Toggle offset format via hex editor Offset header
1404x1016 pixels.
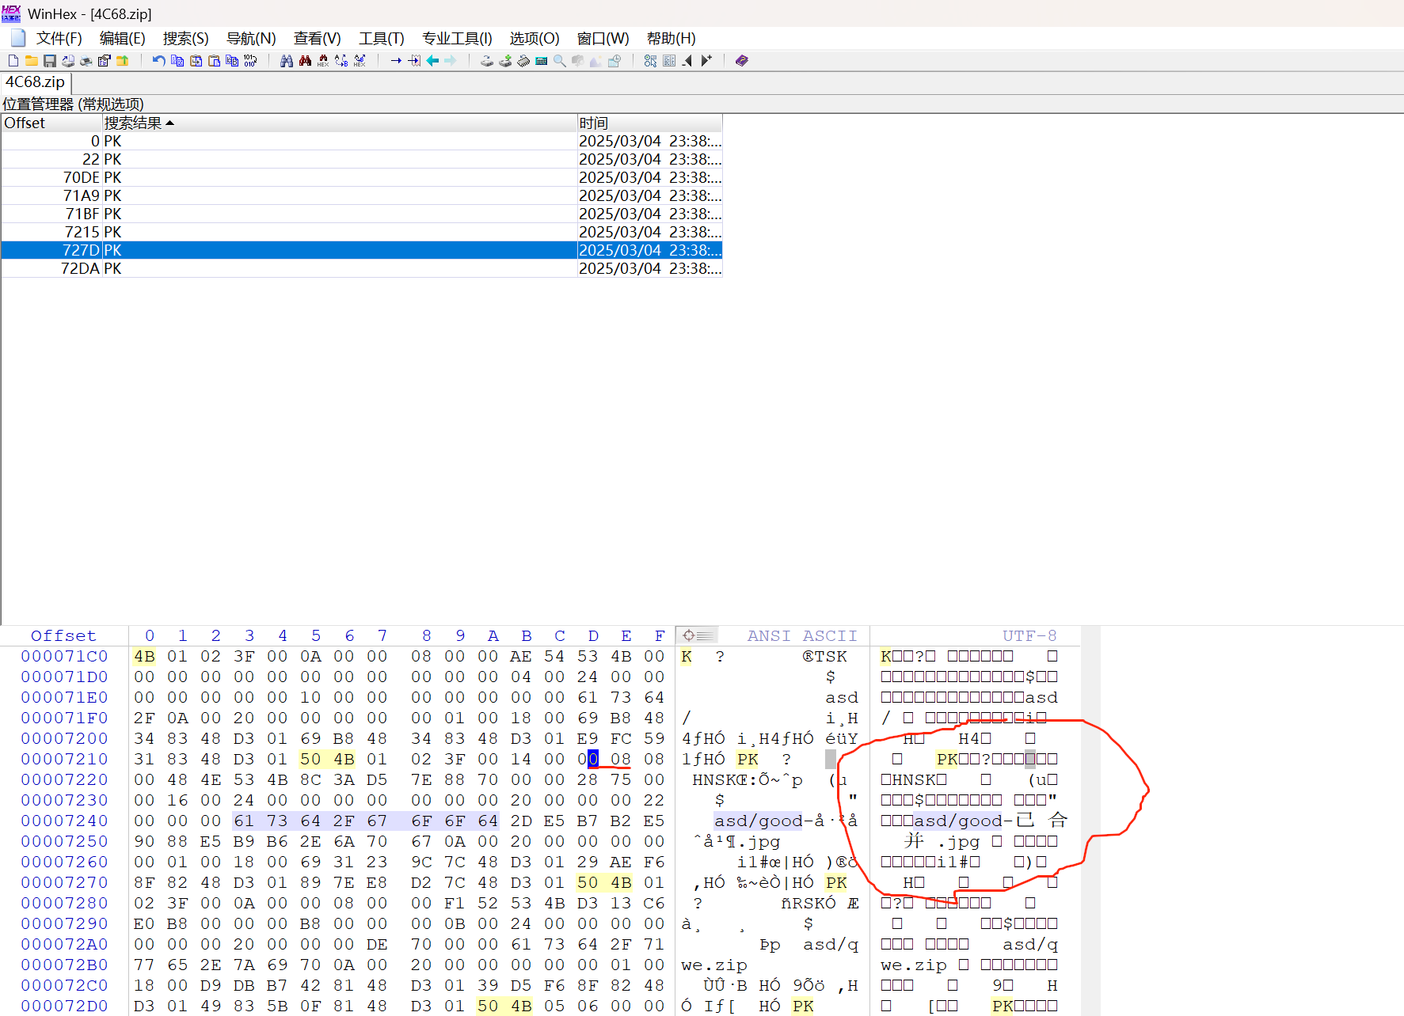[63, 635]
